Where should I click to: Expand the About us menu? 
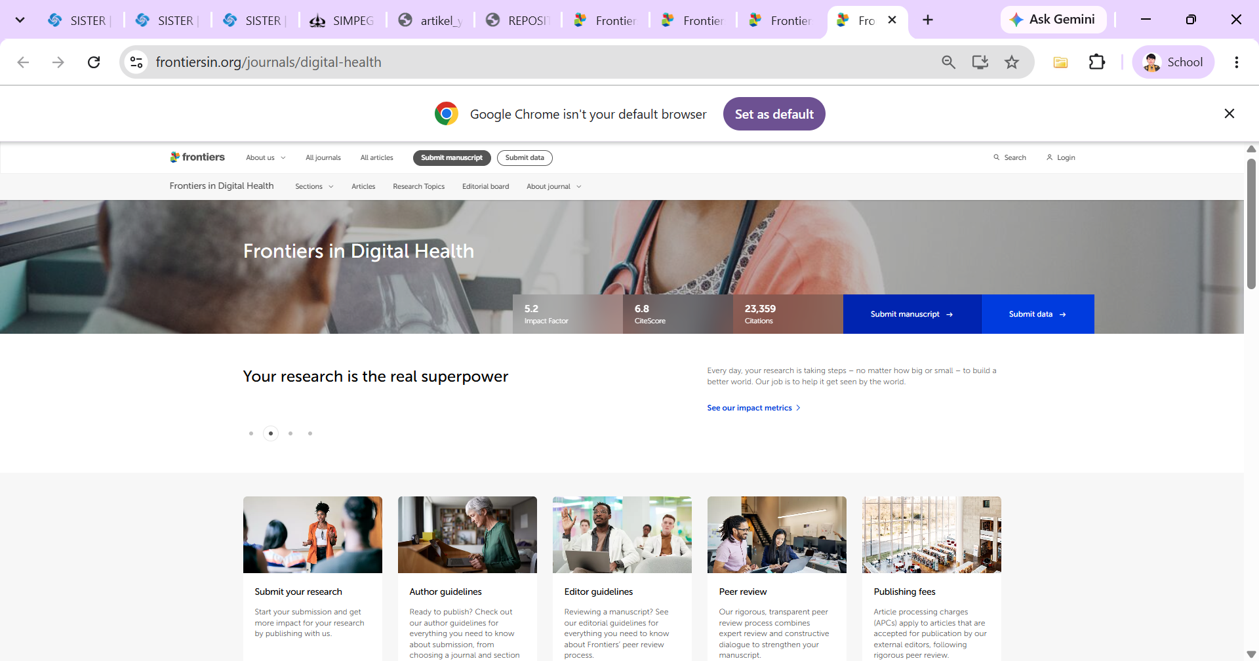(x=266, y=157)
